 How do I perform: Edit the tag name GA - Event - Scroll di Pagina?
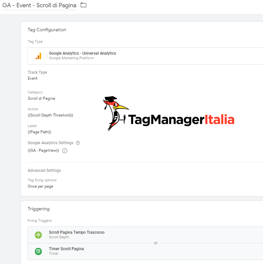(39, 5)
